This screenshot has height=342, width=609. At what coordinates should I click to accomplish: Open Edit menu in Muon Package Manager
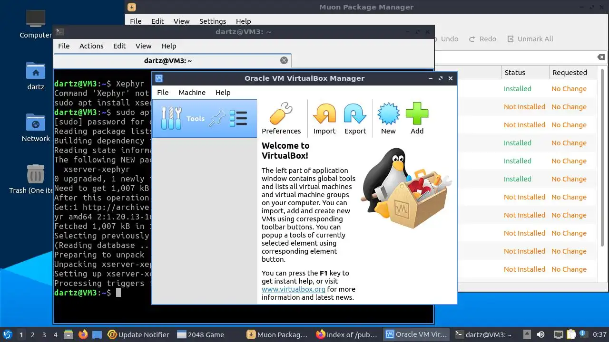tap(157, 21)
